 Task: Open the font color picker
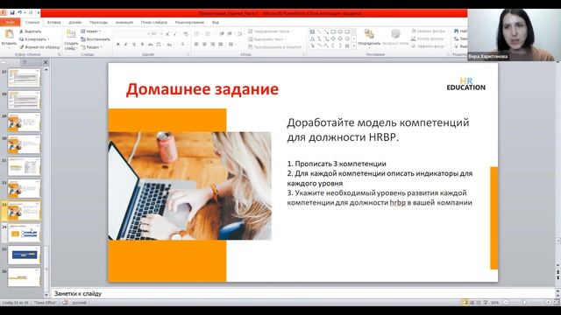coord(183,45)
